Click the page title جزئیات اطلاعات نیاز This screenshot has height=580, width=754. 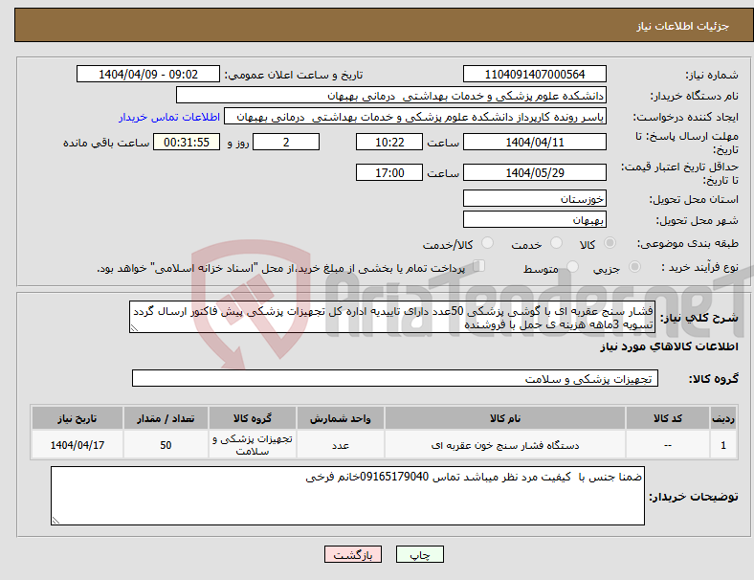click(x=683, y=26)
